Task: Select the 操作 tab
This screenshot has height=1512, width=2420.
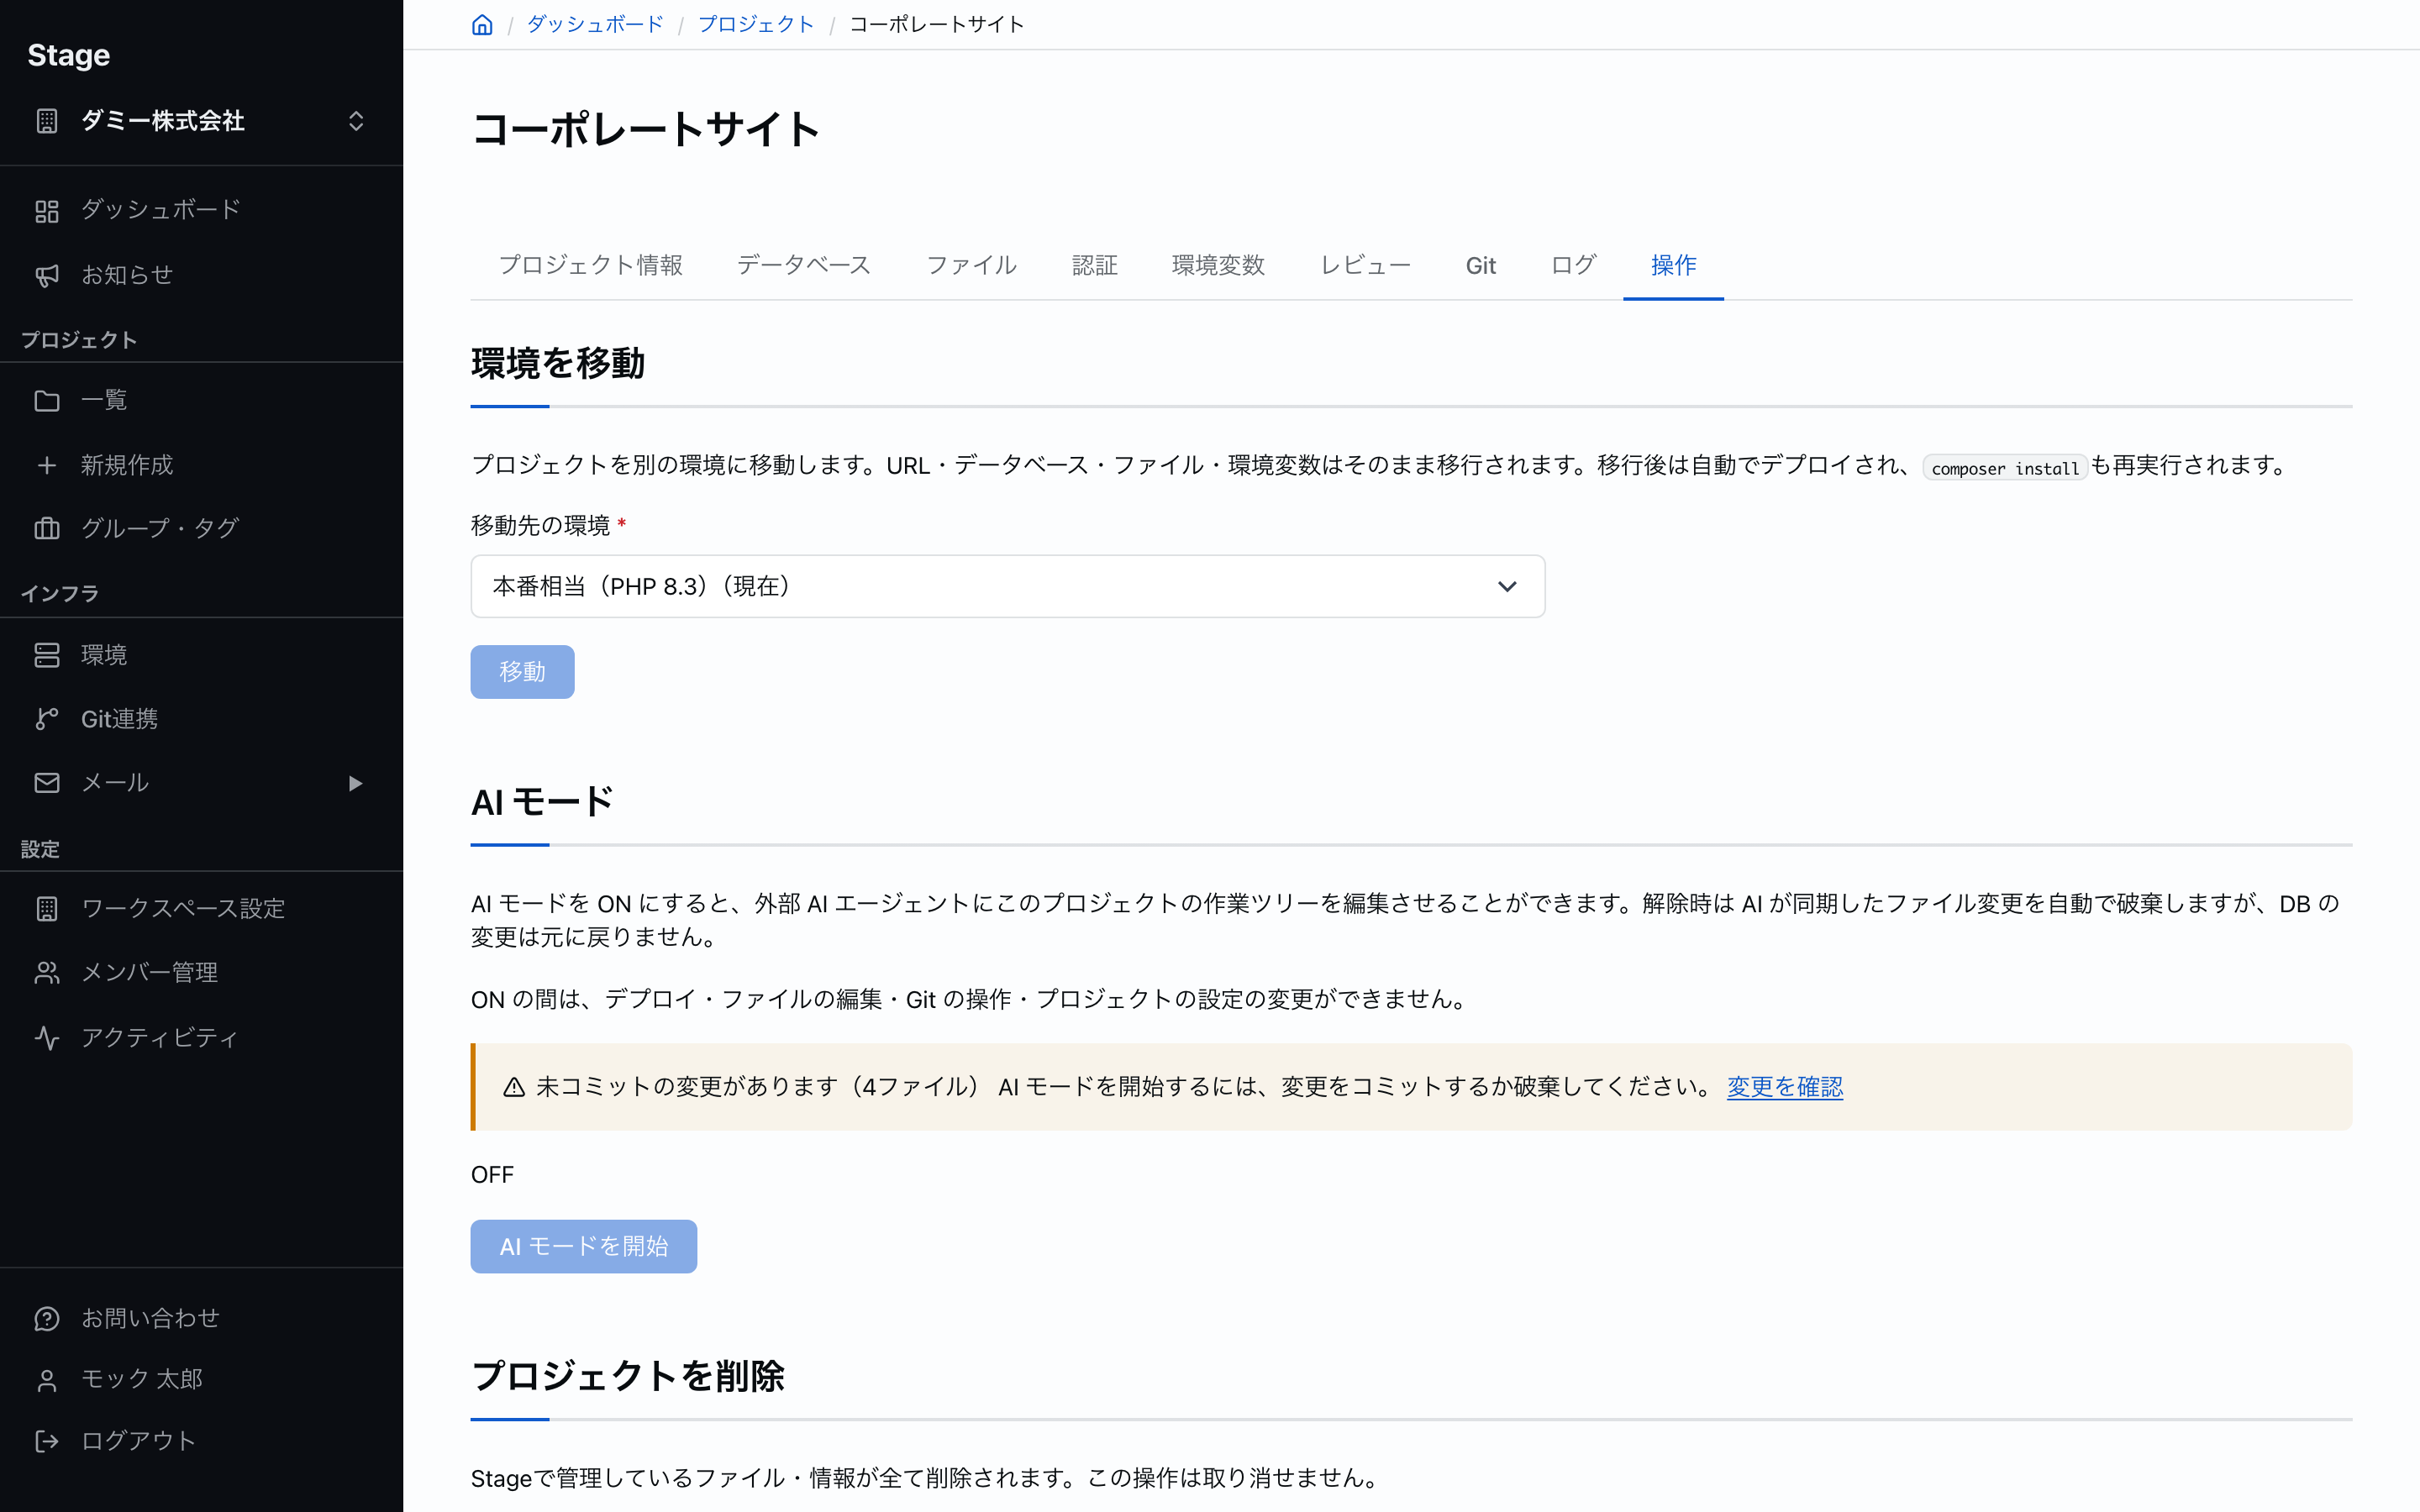Action: point(1673,265)
